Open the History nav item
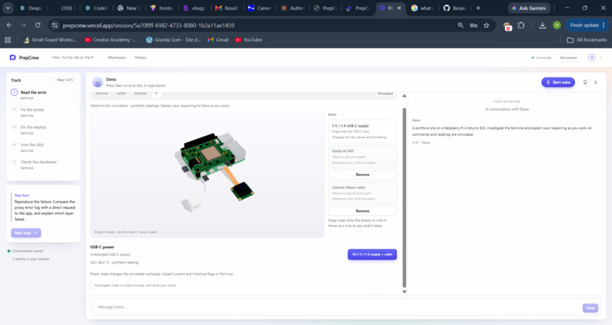The height and width of the screenshot is (325, 612). coord(140,58)
